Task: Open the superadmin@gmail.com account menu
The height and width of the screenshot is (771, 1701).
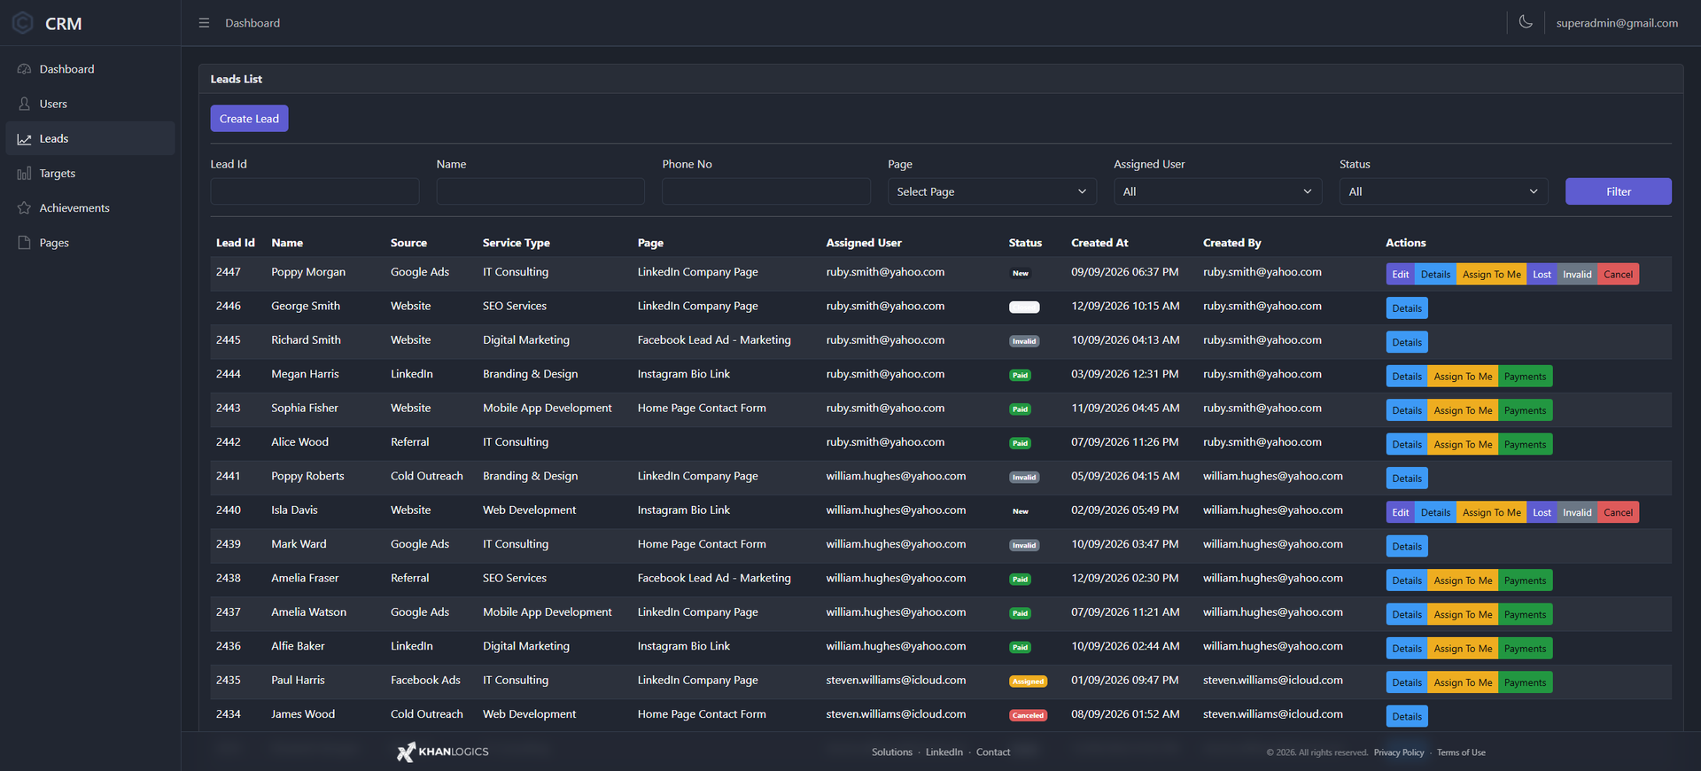Action: click(x=1617, y=23)
